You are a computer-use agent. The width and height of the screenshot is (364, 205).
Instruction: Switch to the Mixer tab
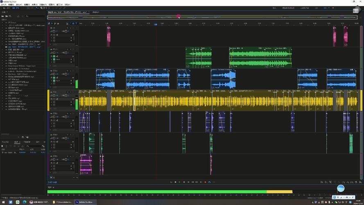click(x=96, y=12)
